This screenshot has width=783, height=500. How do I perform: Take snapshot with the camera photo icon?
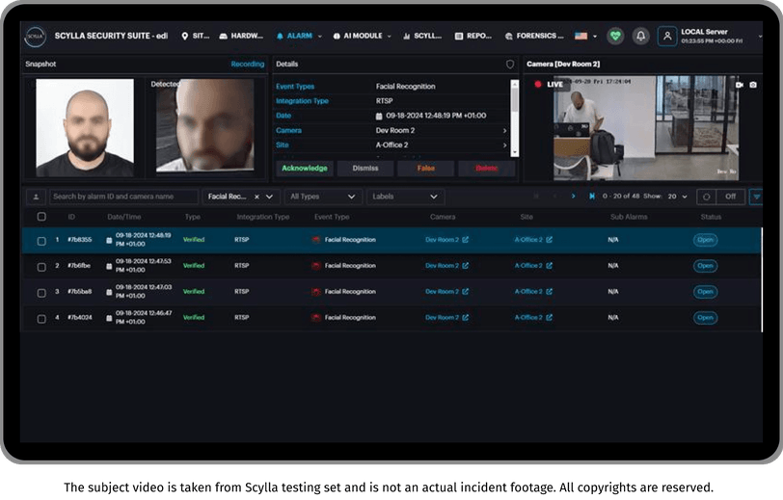point(753,85)
